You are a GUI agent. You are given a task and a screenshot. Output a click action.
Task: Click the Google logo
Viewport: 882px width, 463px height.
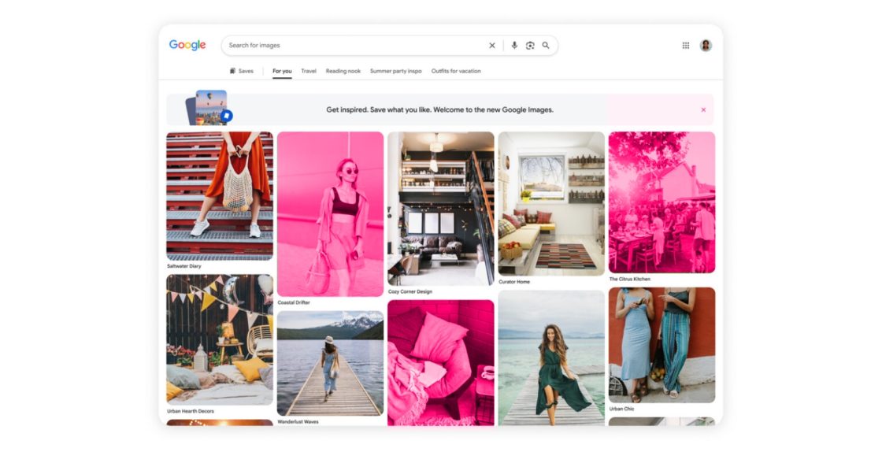coord(187,45)
